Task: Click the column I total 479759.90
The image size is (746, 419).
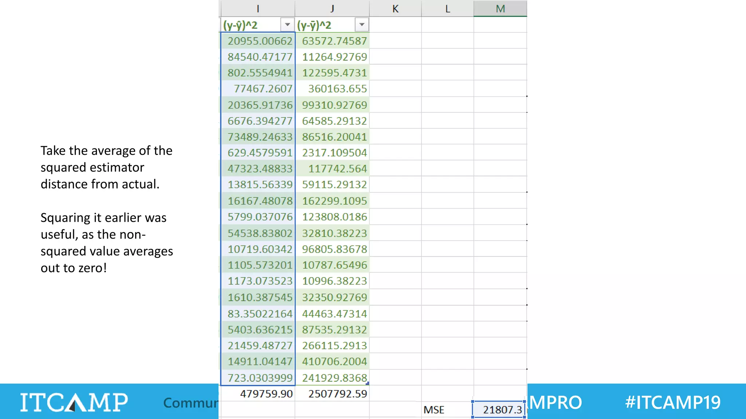Action: point(258,394)
